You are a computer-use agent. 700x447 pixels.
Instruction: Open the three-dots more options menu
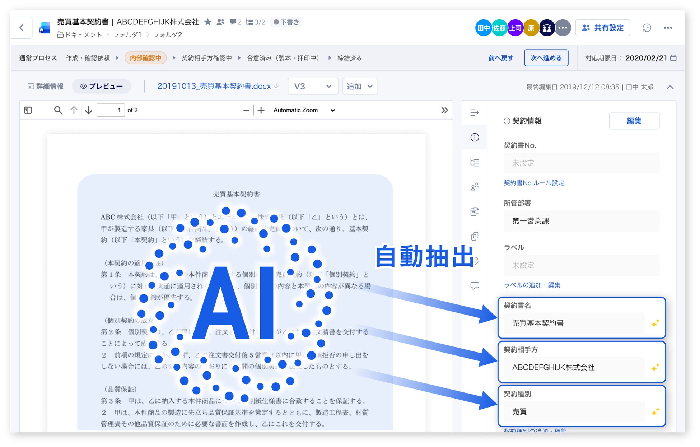pyautogui.click(x=668, y=28)
